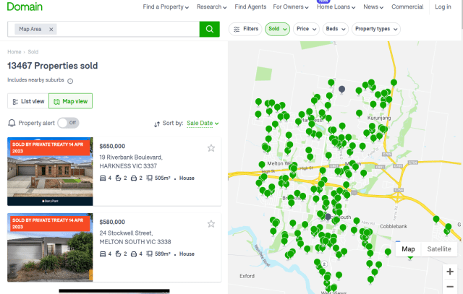Shortlist 24 Stockwell Street with star
Screen dimensions: 463x294
[211, 224]
